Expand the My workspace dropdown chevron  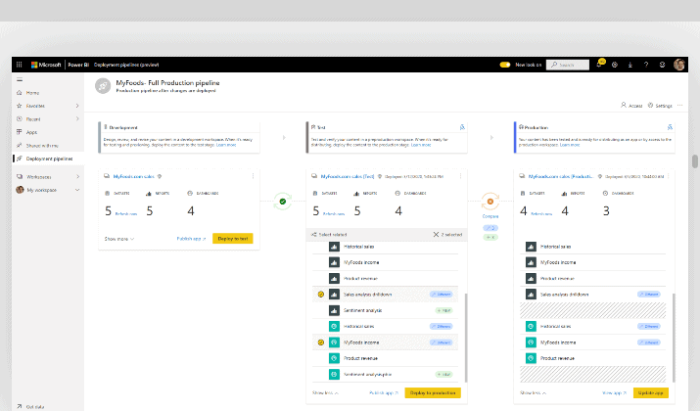click(x=77, y=190)
